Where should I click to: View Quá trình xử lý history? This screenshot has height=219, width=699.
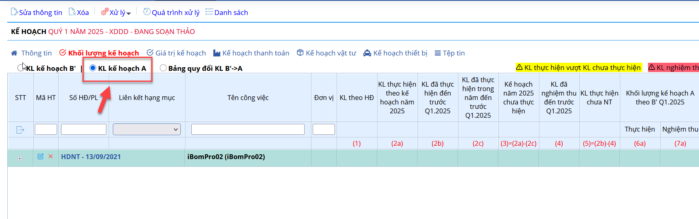coord(172,12)
